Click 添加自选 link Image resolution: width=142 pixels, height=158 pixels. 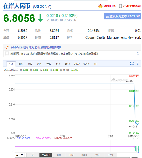tap(109, 6)
